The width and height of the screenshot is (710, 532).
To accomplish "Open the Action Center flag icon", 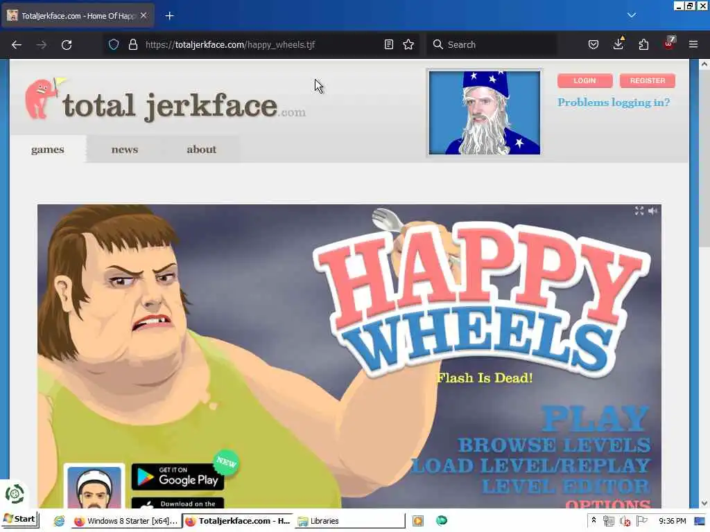I will coord(641,521).
